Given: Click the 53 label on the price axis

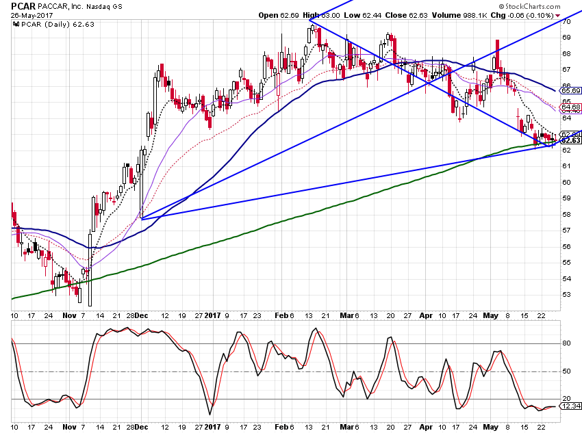Looking at the screenshot, I should 566,295.
